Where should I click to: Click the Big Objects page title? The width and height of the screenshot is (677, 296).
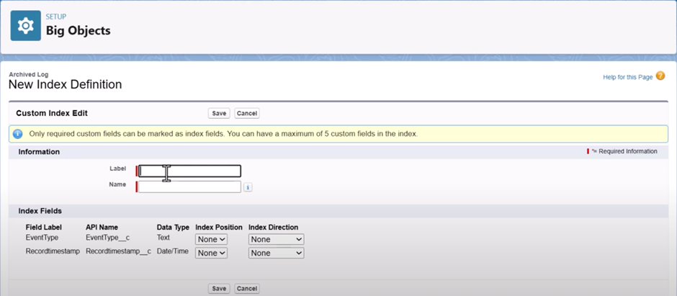point(78,31)
